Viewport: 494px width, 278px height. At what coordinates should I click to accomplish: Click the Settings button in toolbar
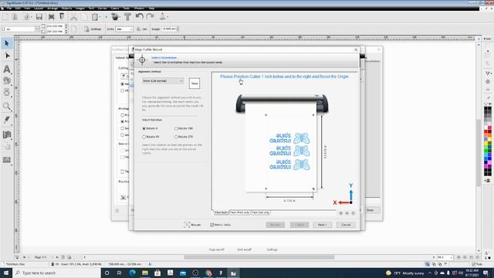point(93,29)
